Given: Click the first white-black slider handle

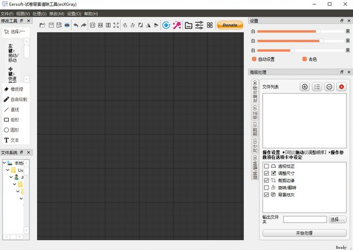Looking at the screenshot, I should click(x=318, y=31).
